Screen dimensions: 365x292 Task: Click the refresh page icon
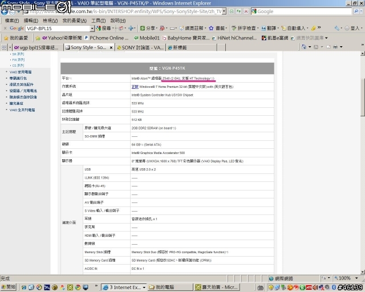(238, 11)
